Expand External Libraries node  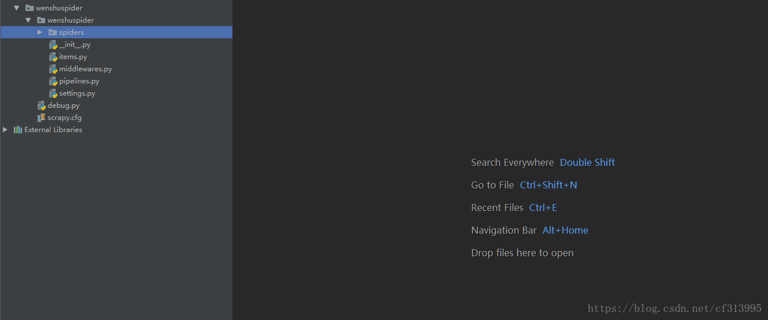pos(5,130)
